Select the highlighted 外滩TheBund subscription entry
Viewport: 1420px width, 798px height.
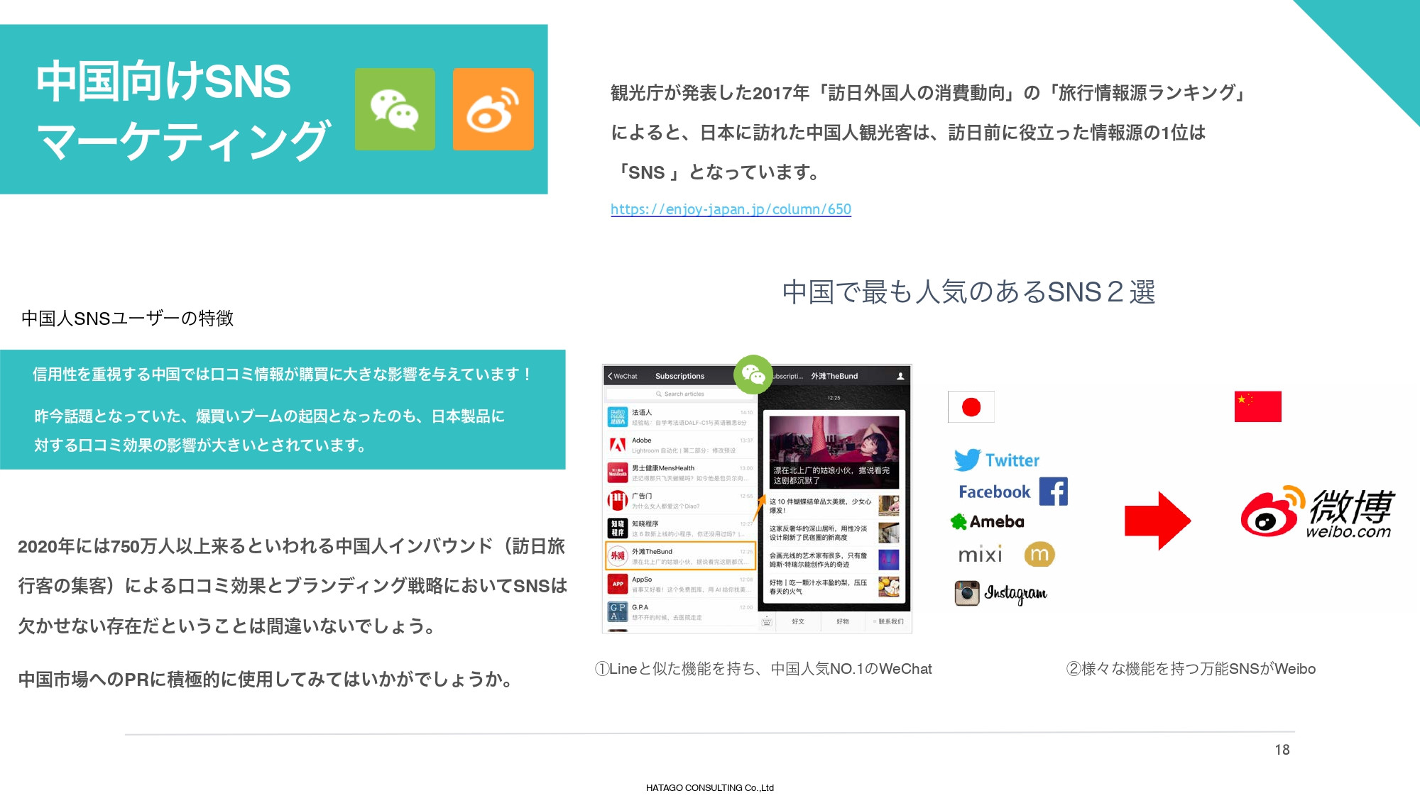[x=682, y=555]
